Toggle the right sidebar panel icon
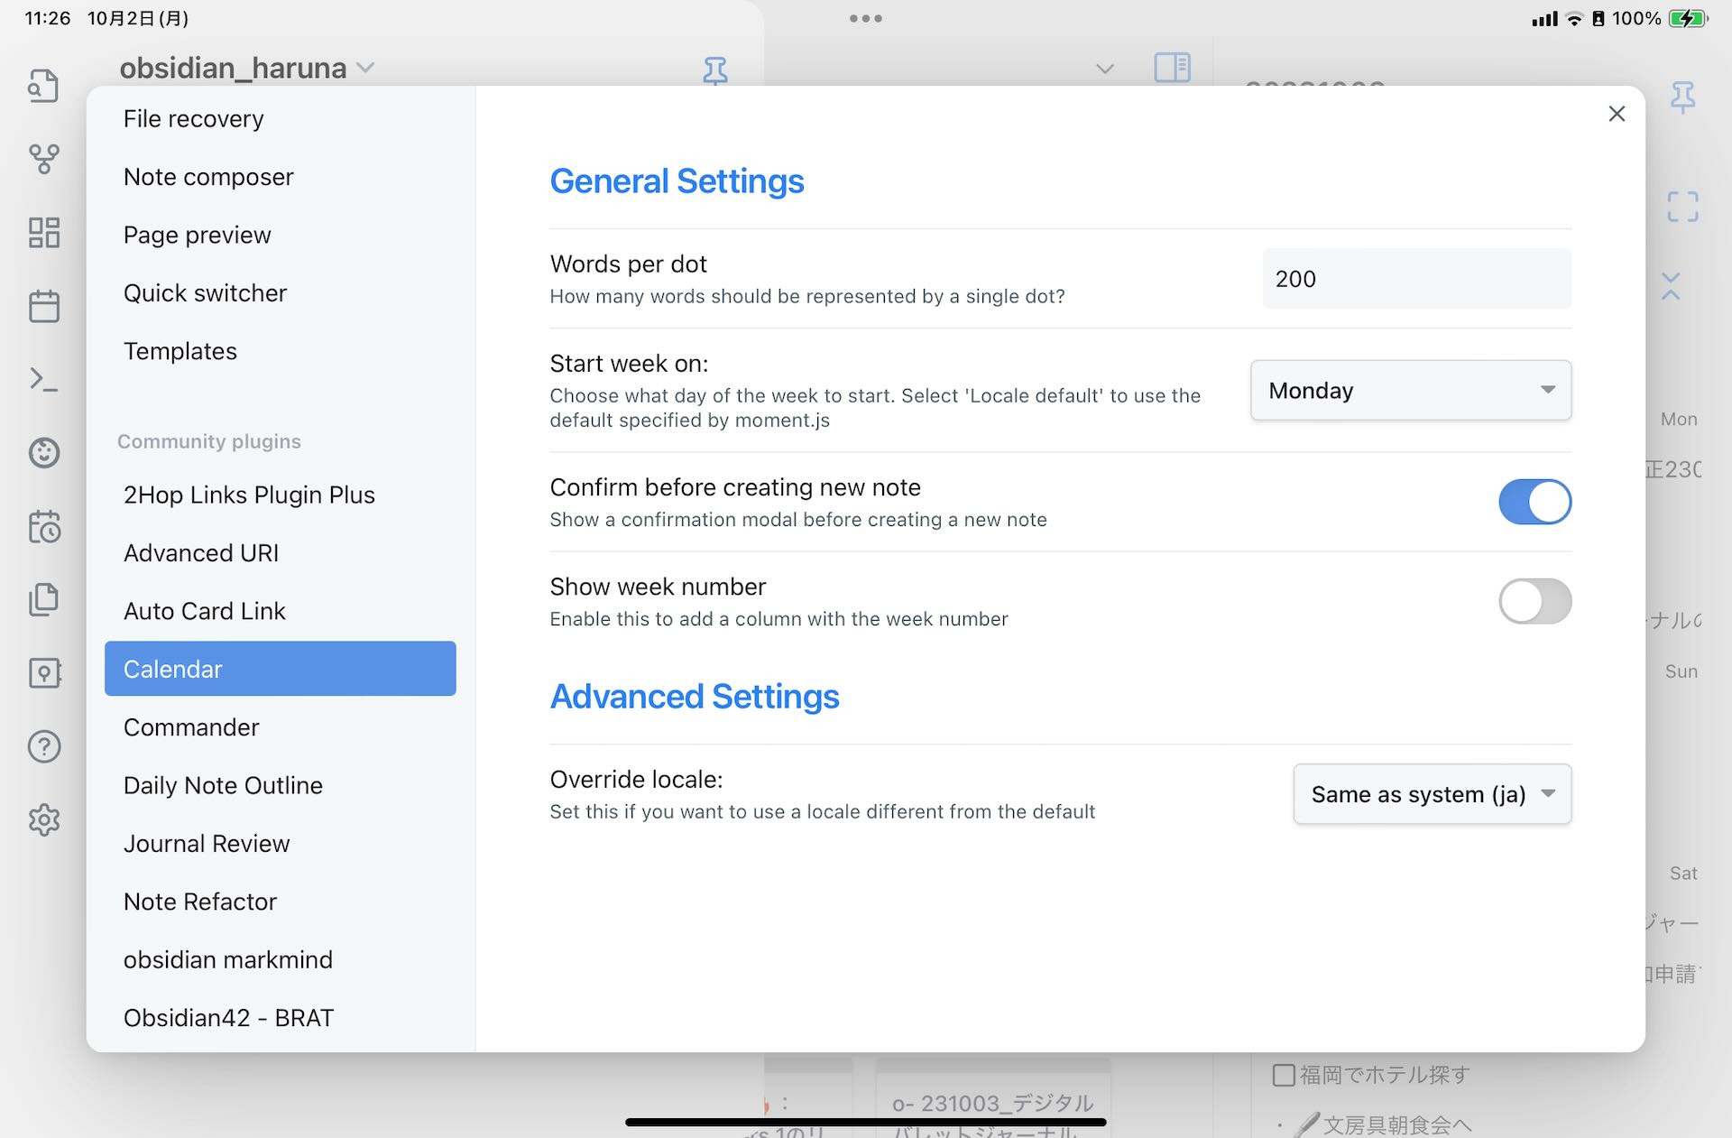The image size is (1732, 1138). 1172,68
